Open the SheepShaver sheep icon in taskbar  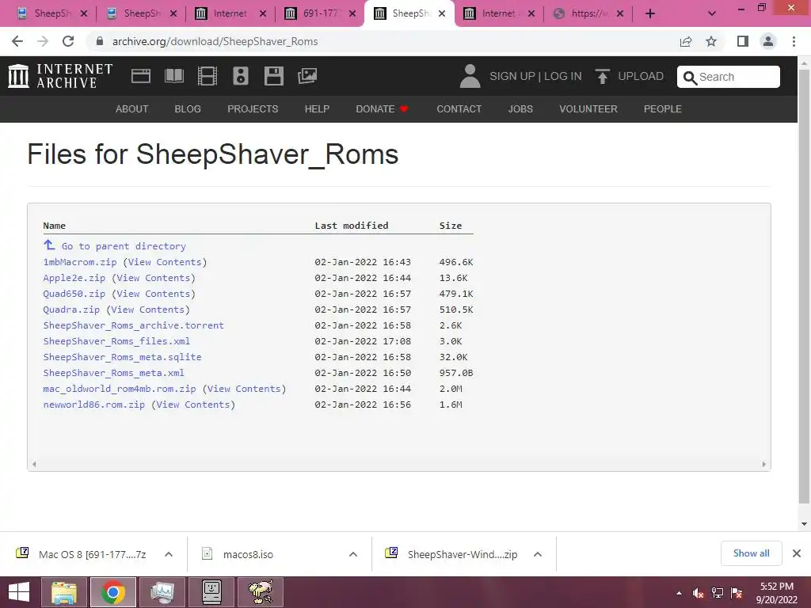tap(260, 592)
